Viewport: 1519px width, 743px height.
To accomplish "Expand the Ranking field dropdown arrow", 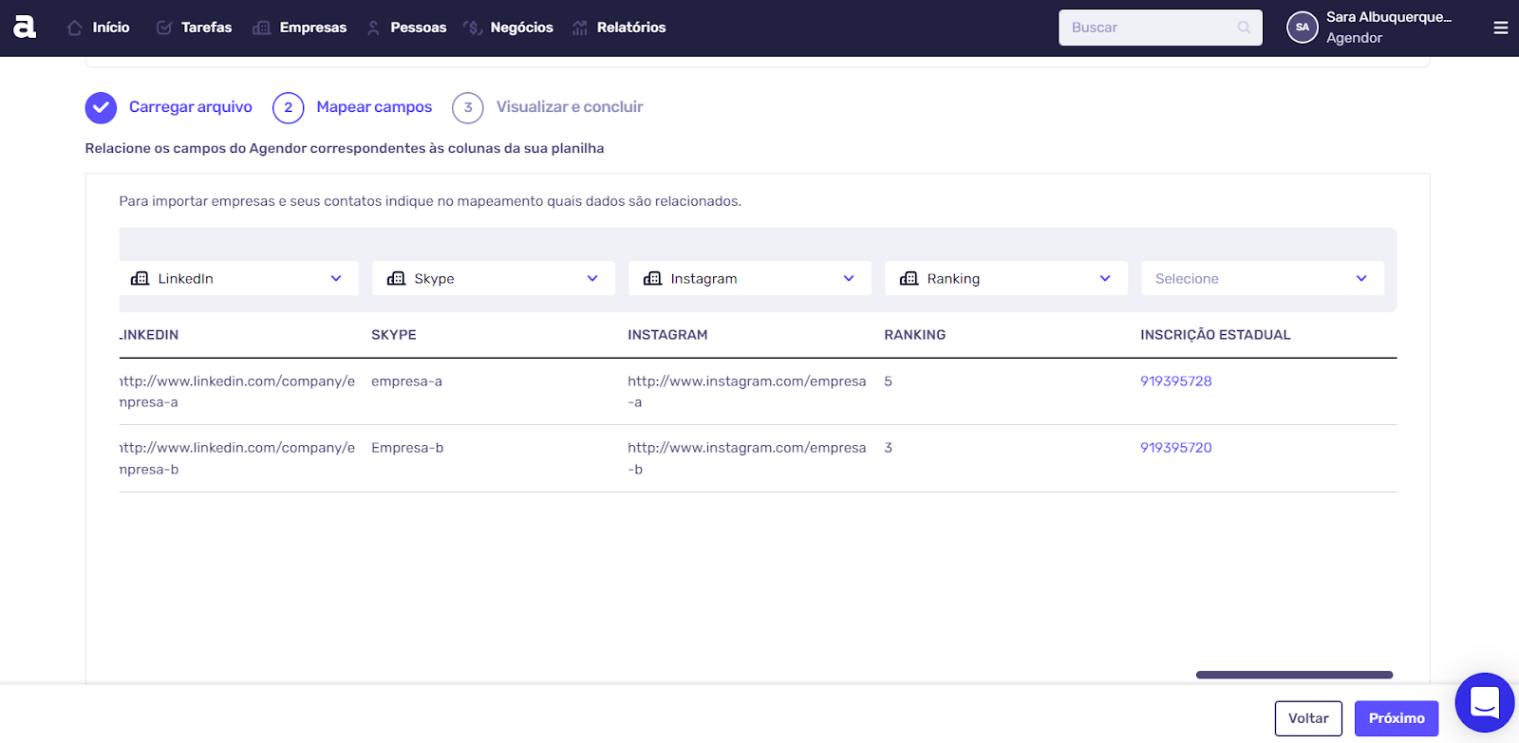I will pos(1105,278).
